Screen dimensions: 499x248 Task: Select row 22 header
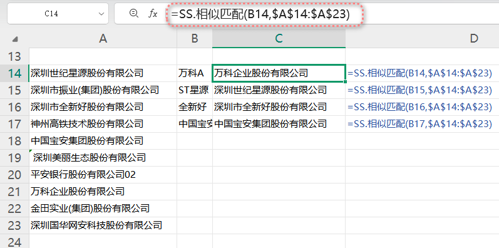(x=14, y=209)
